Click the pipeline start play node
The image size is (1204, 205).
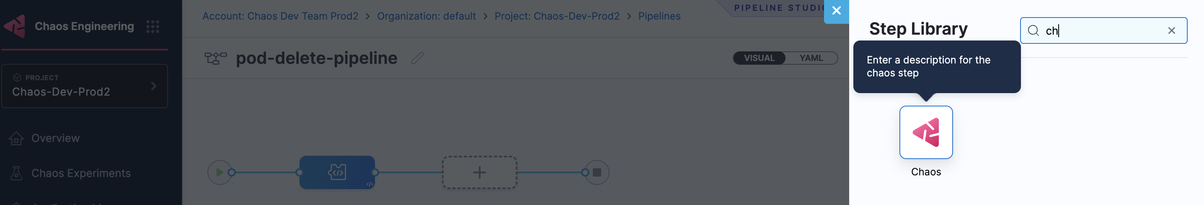219,172
